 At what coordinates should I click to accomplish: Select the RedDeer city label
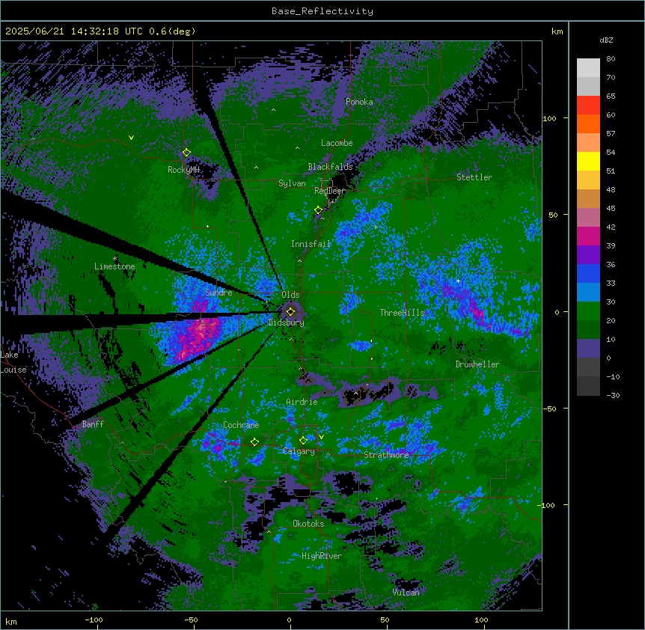pyautogui.click(x=330, y=191)
